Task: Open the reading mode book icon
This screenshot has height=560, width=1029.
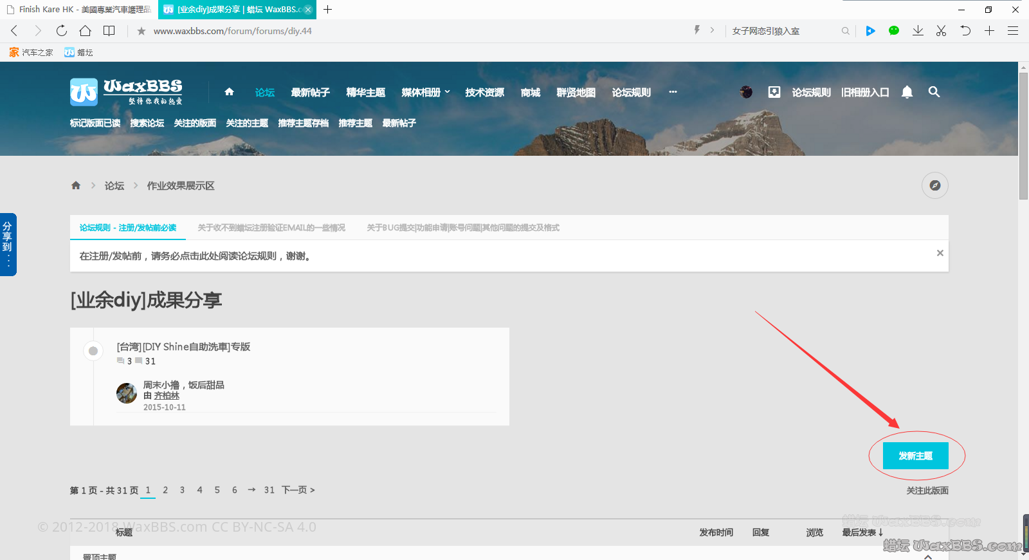Action: 109,30
